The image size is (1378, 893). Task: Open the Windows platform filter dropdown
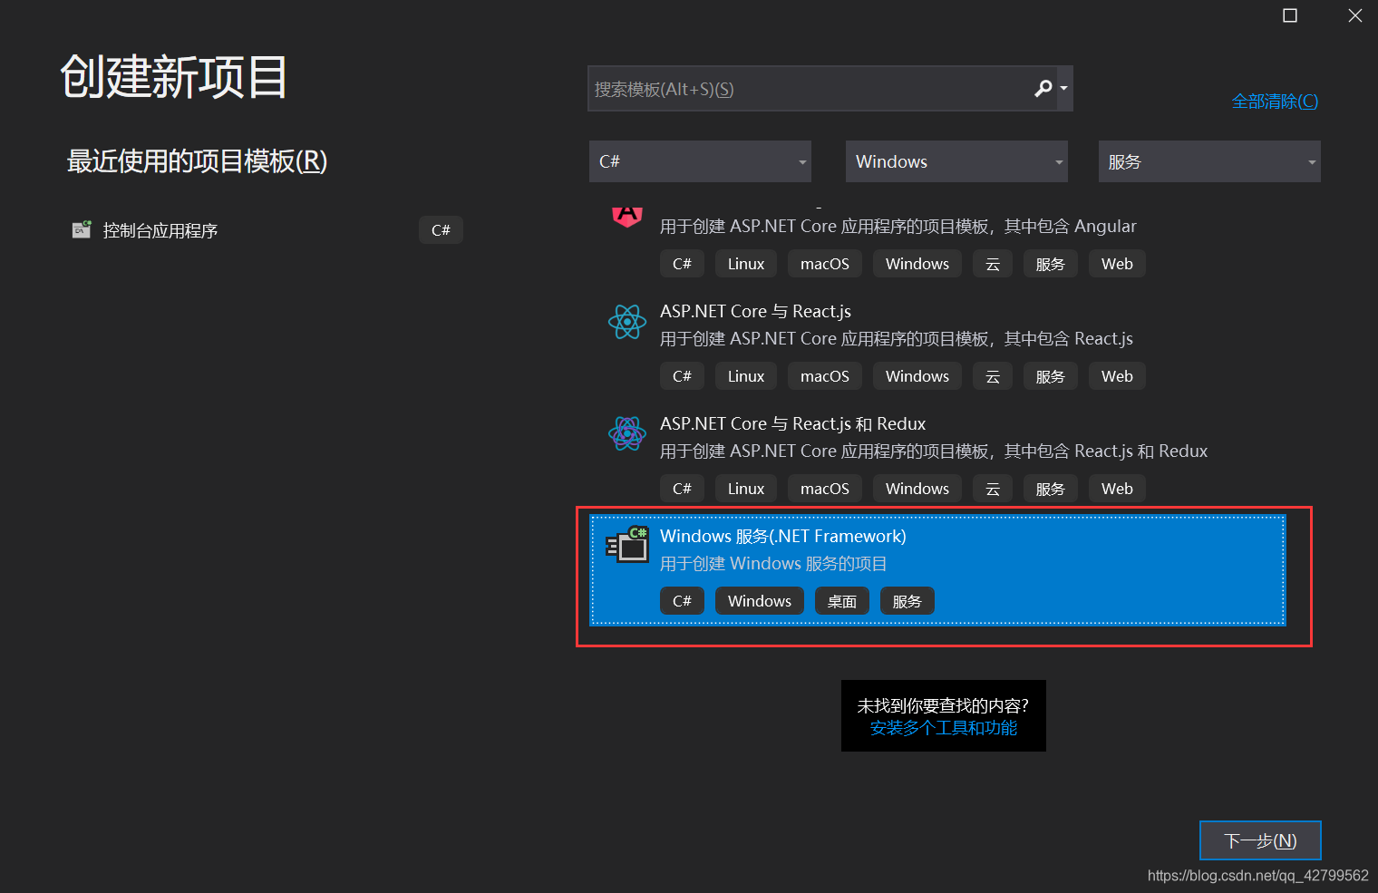pos(956,161)
